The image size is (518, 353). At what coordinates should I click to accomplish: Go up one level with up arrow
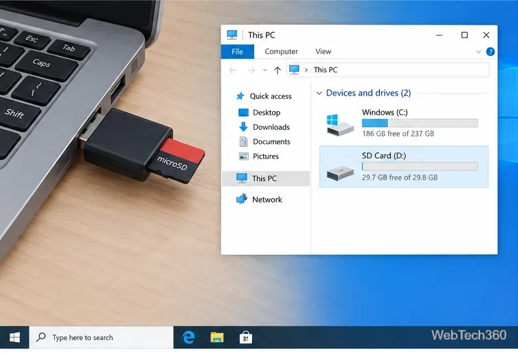pos(277,70)
